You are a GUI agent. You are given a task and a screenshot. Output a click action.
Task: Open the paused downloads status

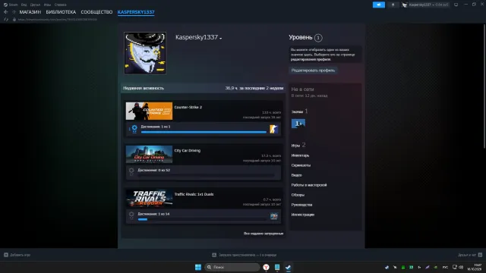(x=245, y=255)
